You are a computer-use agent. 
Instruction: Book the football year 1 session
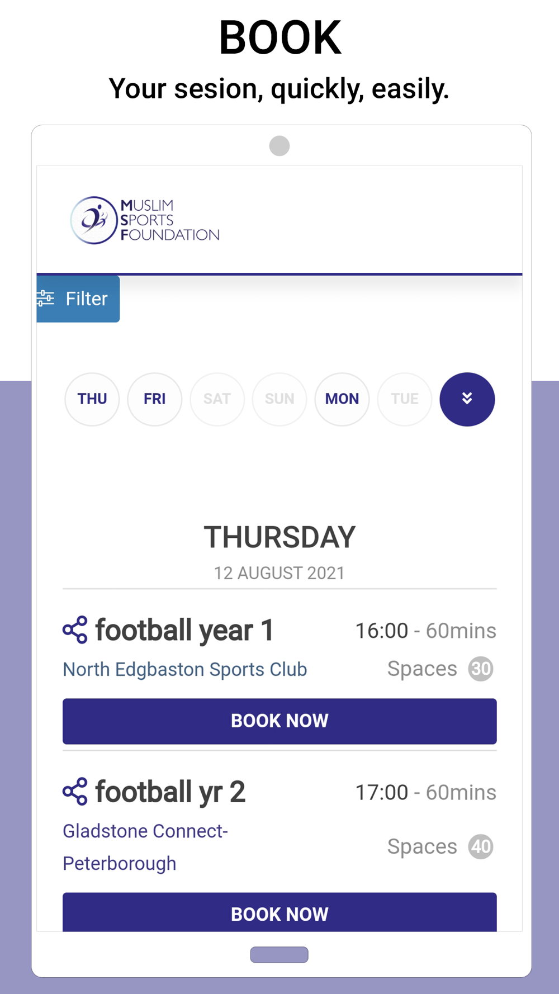coord(279,721)
